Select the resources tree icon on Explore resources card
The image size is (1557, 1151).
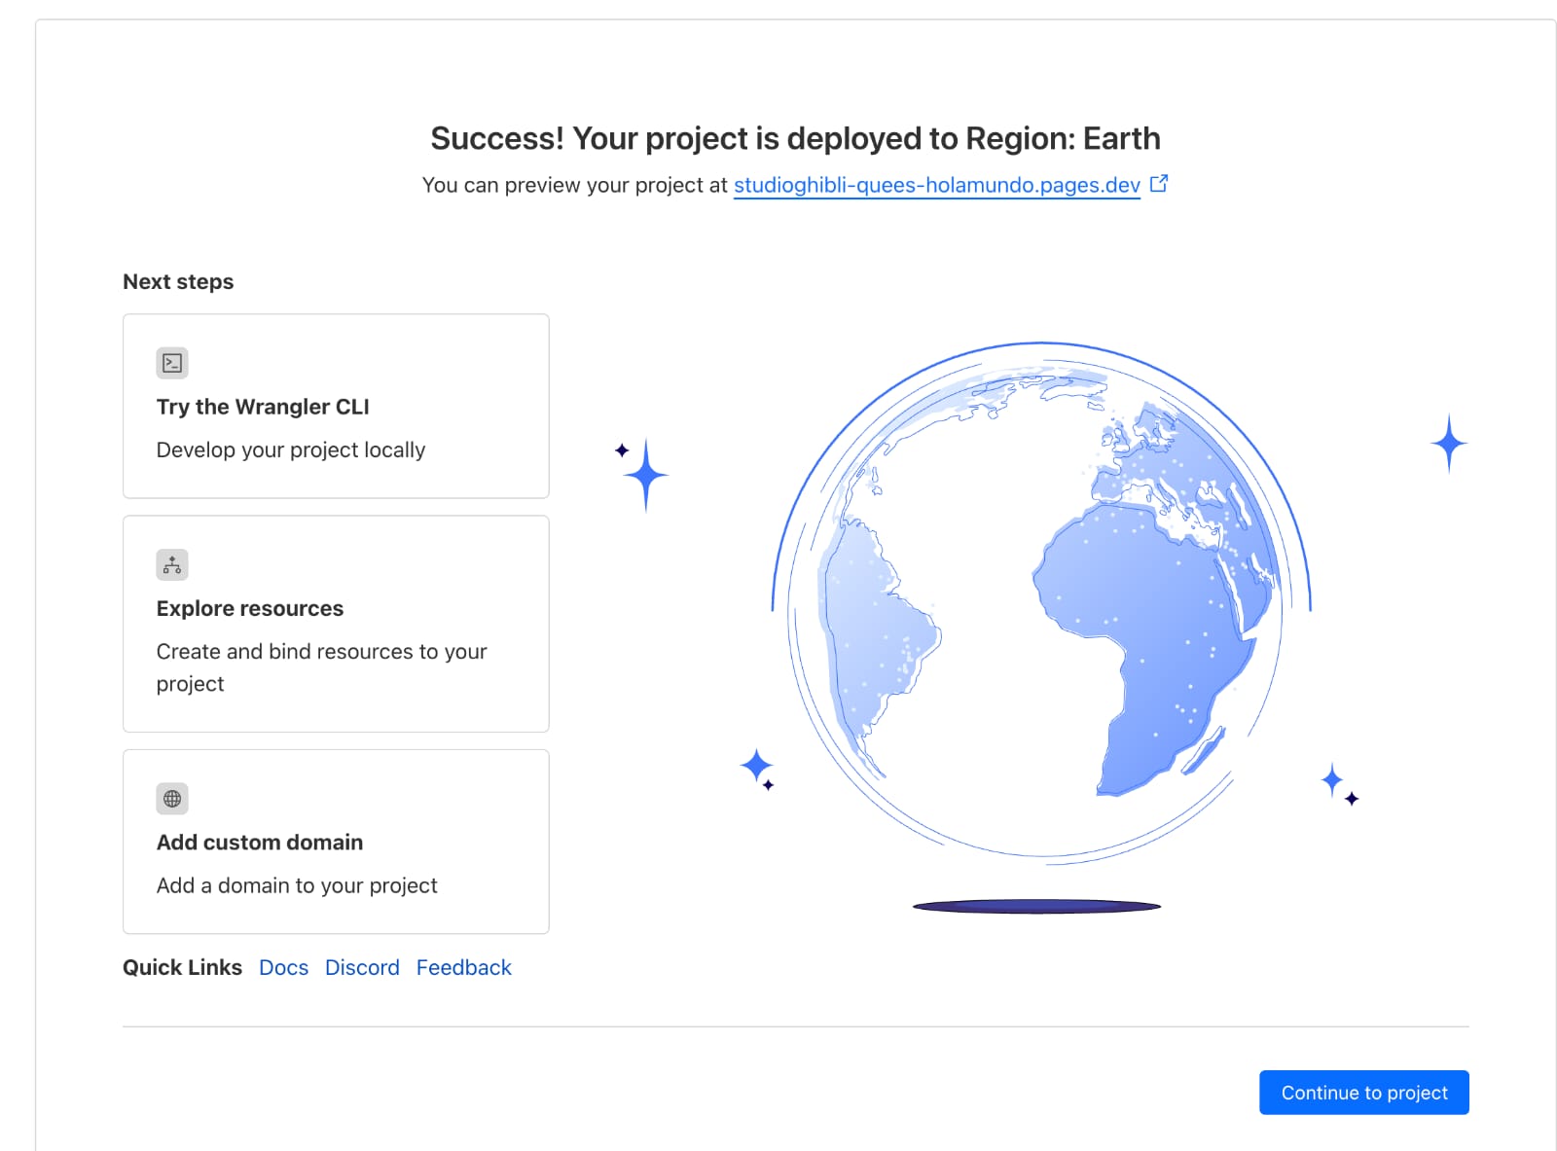click(172, 564)
